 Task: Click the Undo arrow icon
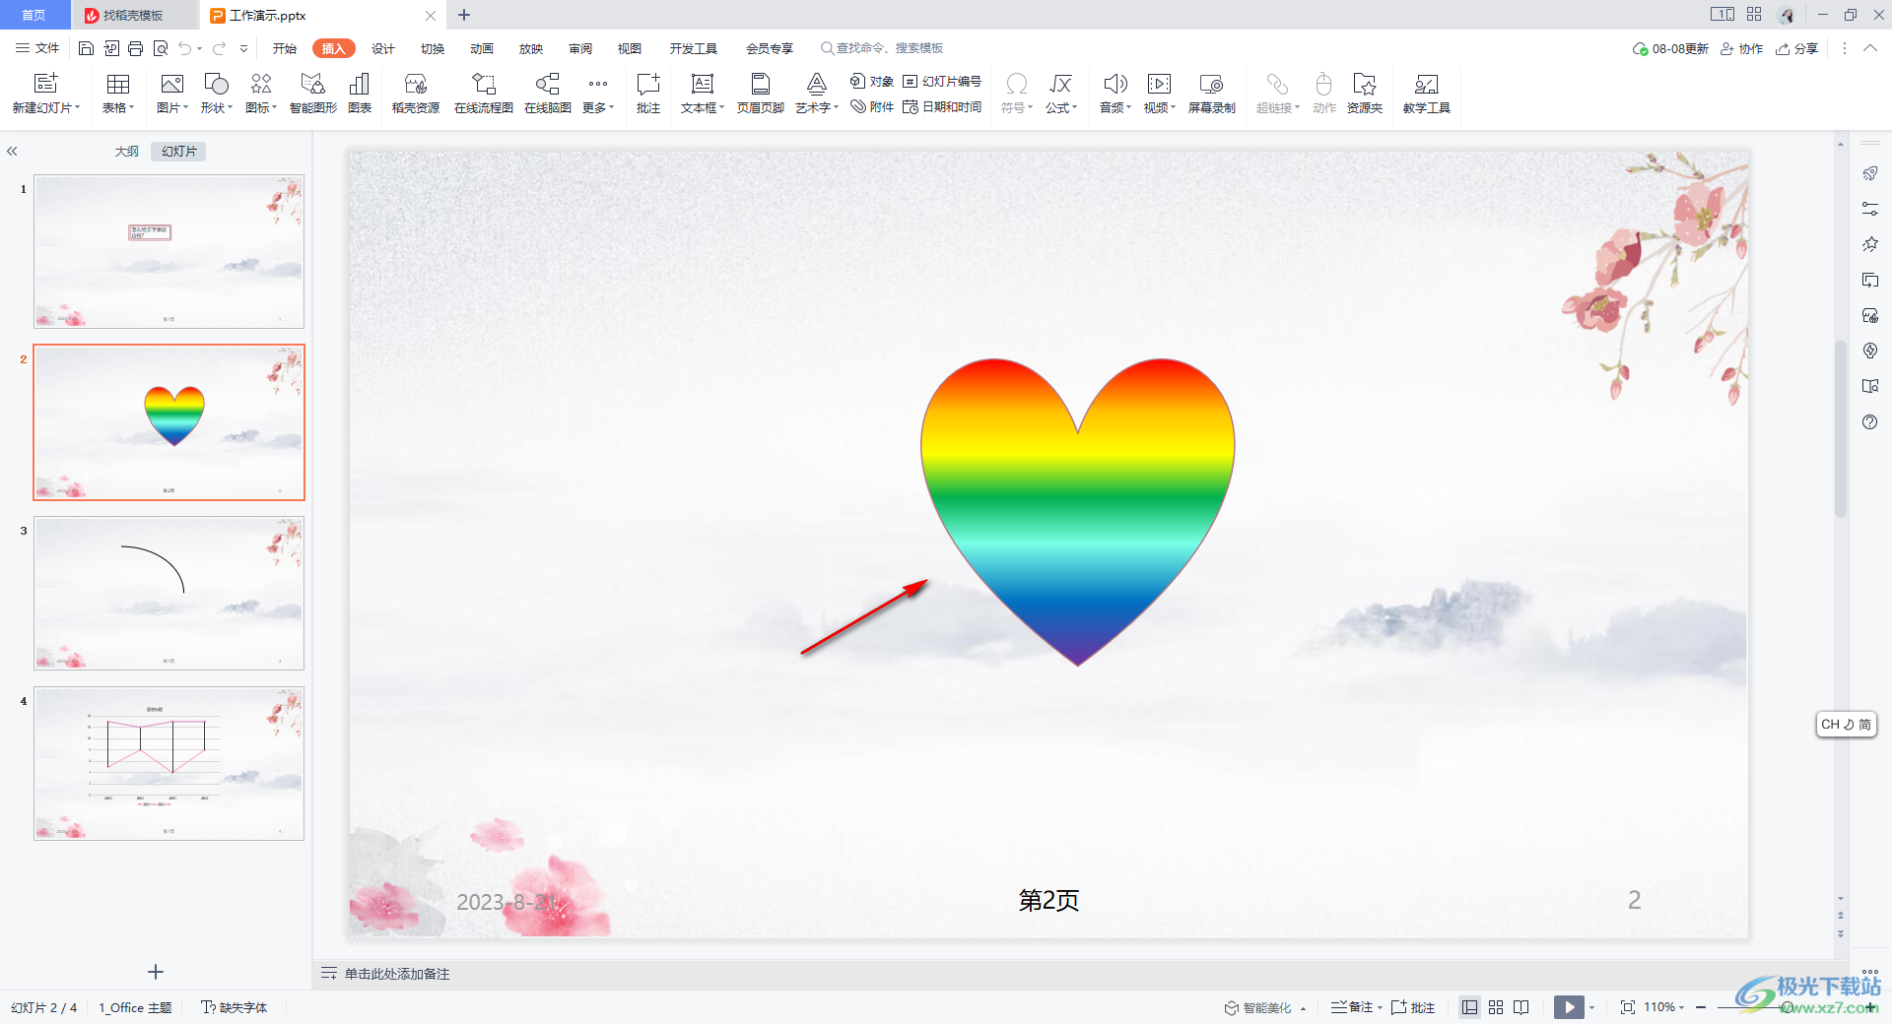pos(185,48)
